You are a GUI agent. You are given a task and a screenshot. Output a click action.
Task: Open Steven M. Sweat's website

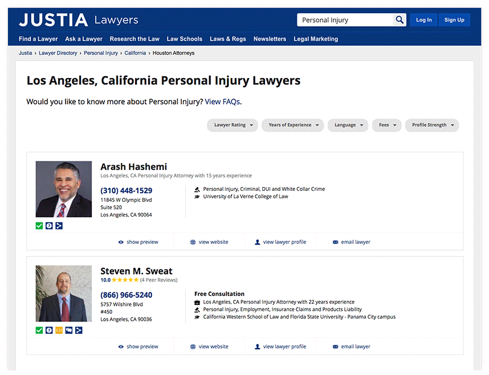click(209, 347)
